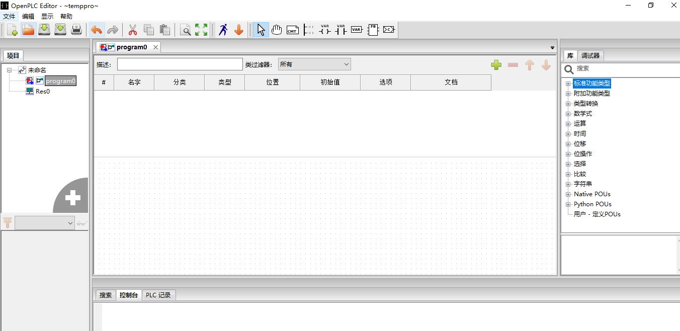This screenshot has height=331, width=680.
Task: Select the pointer selection tool
Action: [261, 30]
